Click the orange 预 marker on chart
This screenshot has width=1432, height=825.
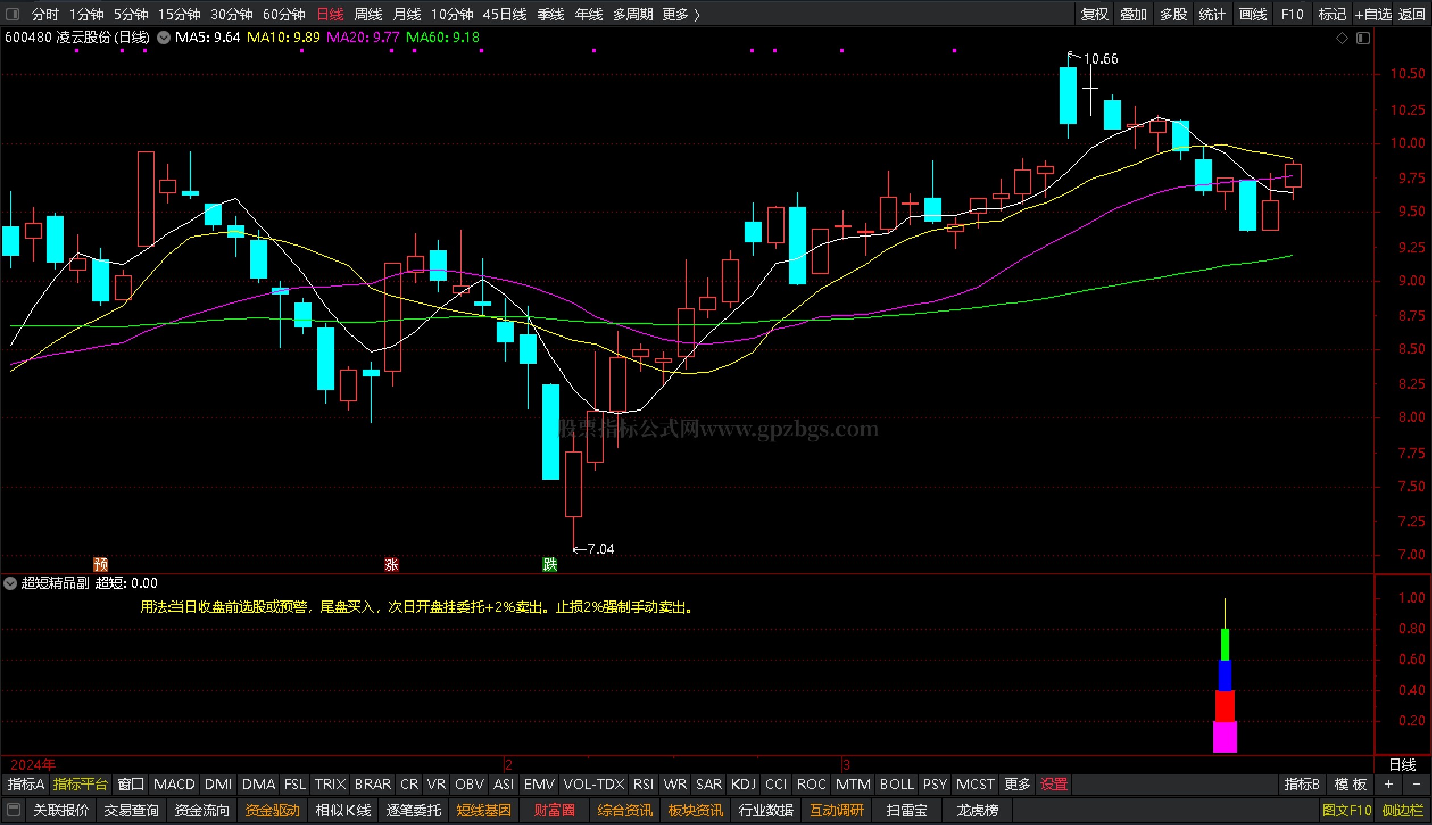(x=101, y=564)
